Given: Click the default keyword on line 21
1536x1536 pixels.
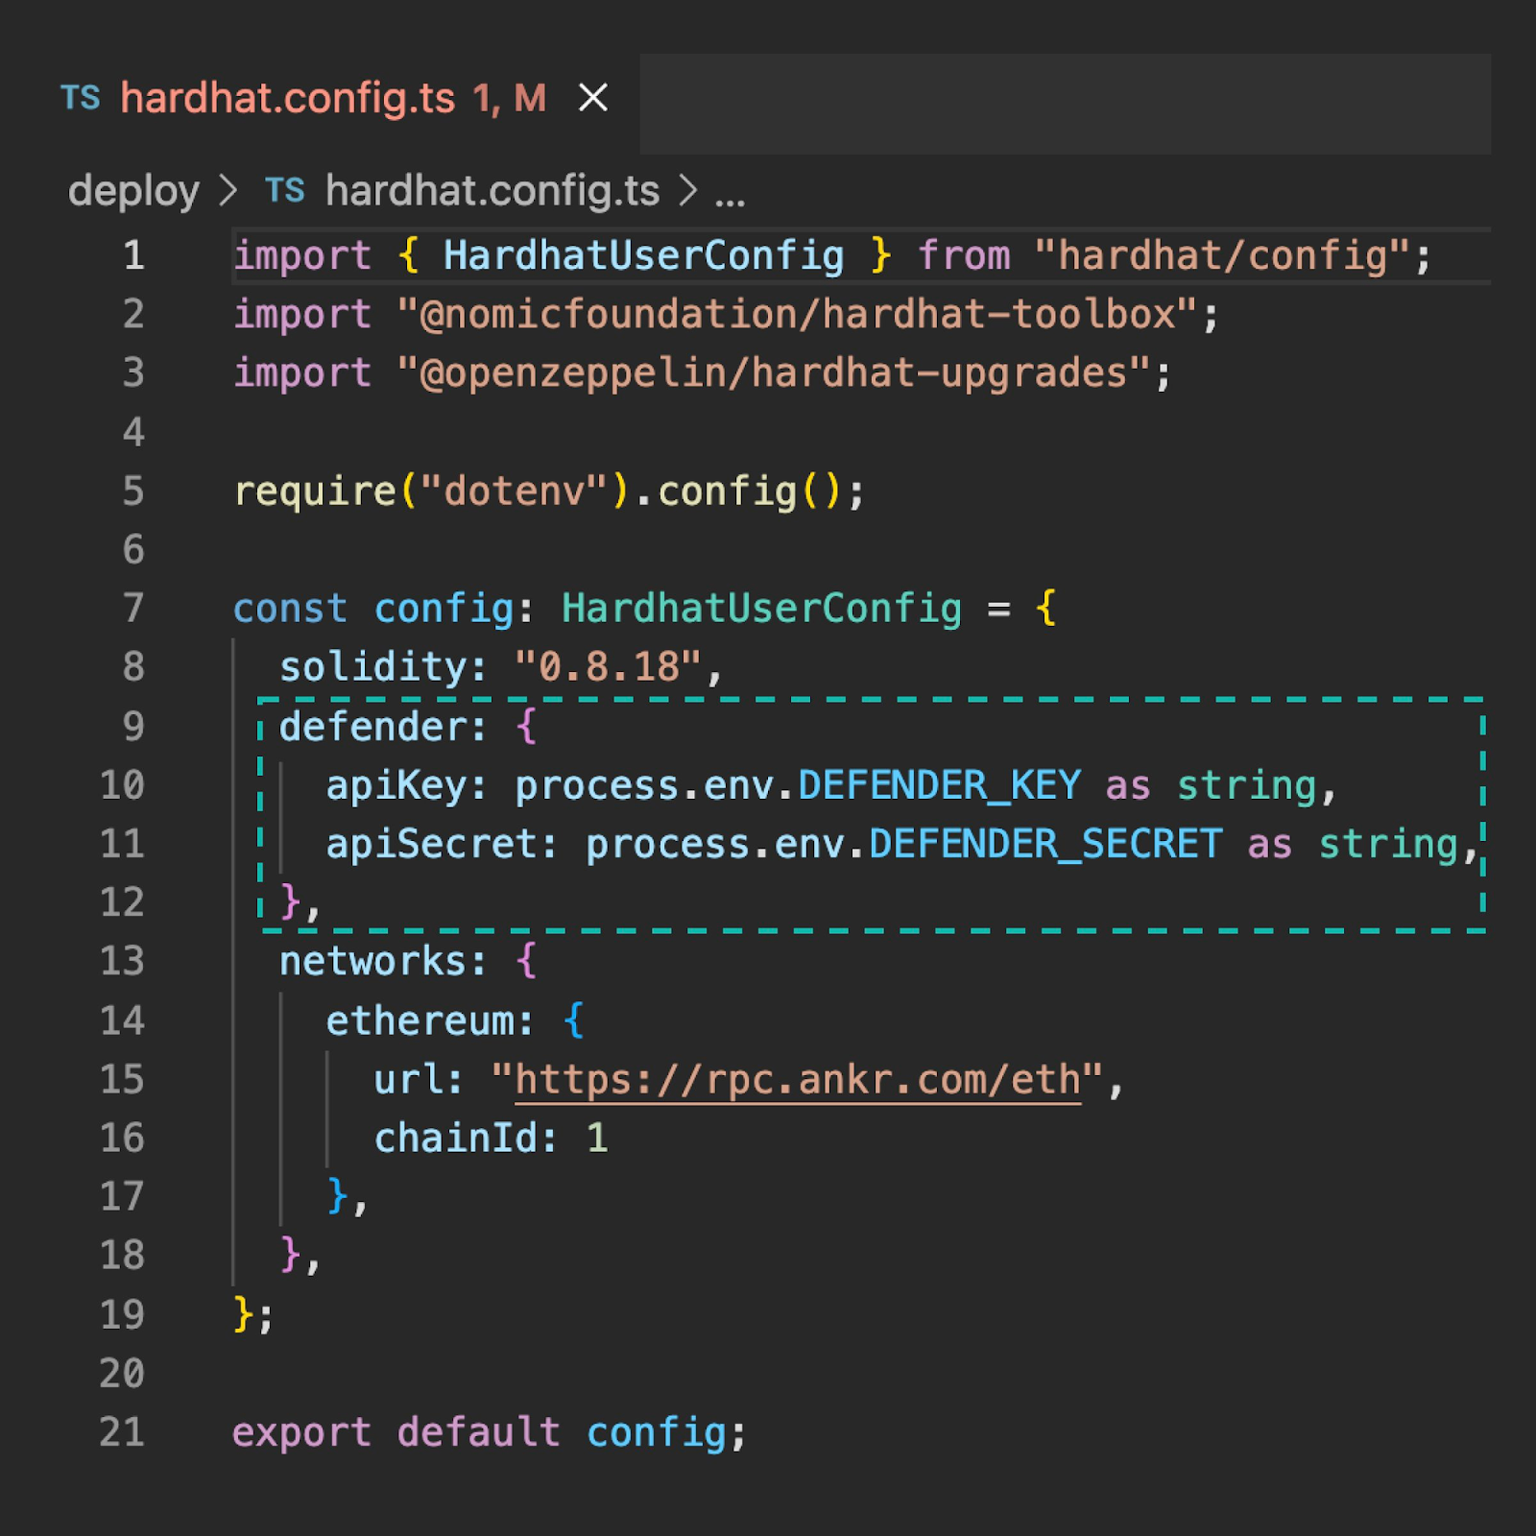Looking at the screenshot, I should point(478,1432).
